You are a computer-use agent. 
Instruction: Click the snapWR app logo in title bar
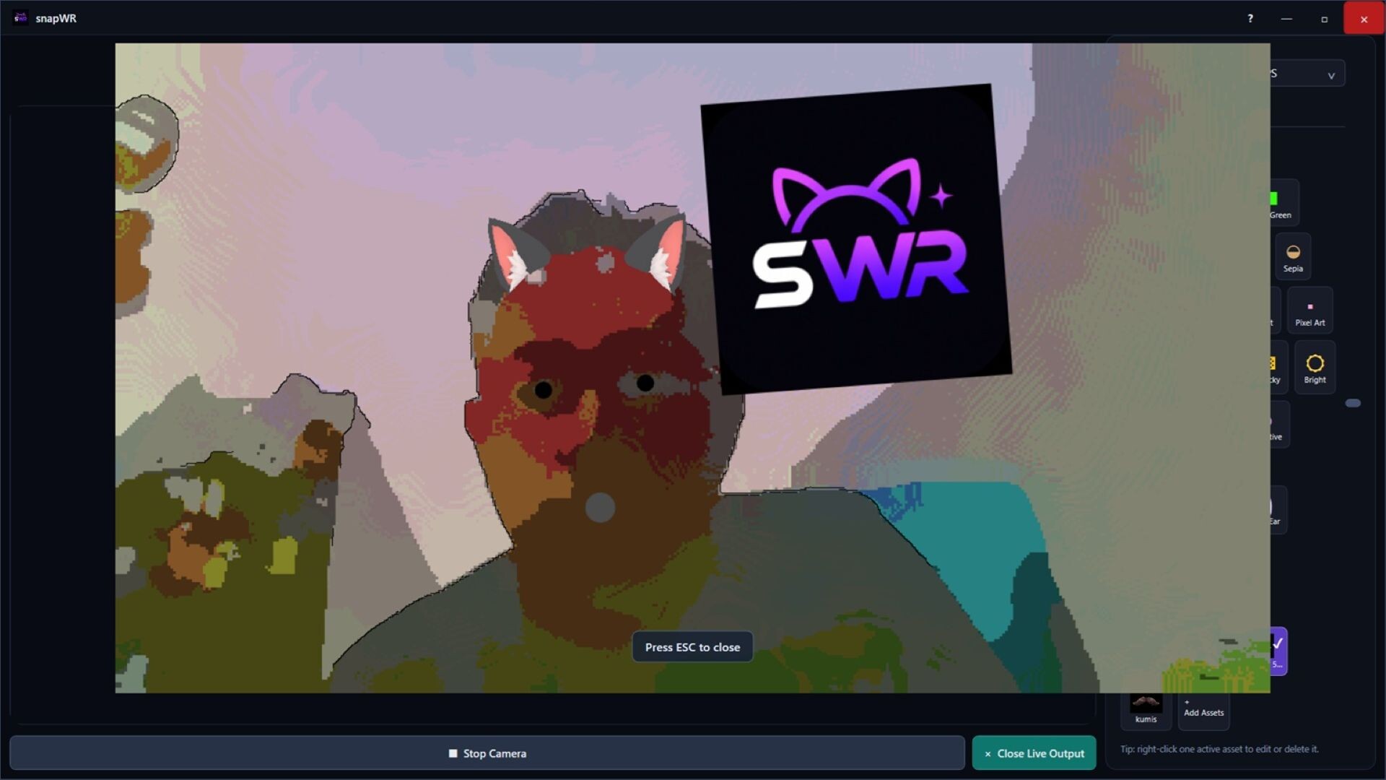(20, 18)
